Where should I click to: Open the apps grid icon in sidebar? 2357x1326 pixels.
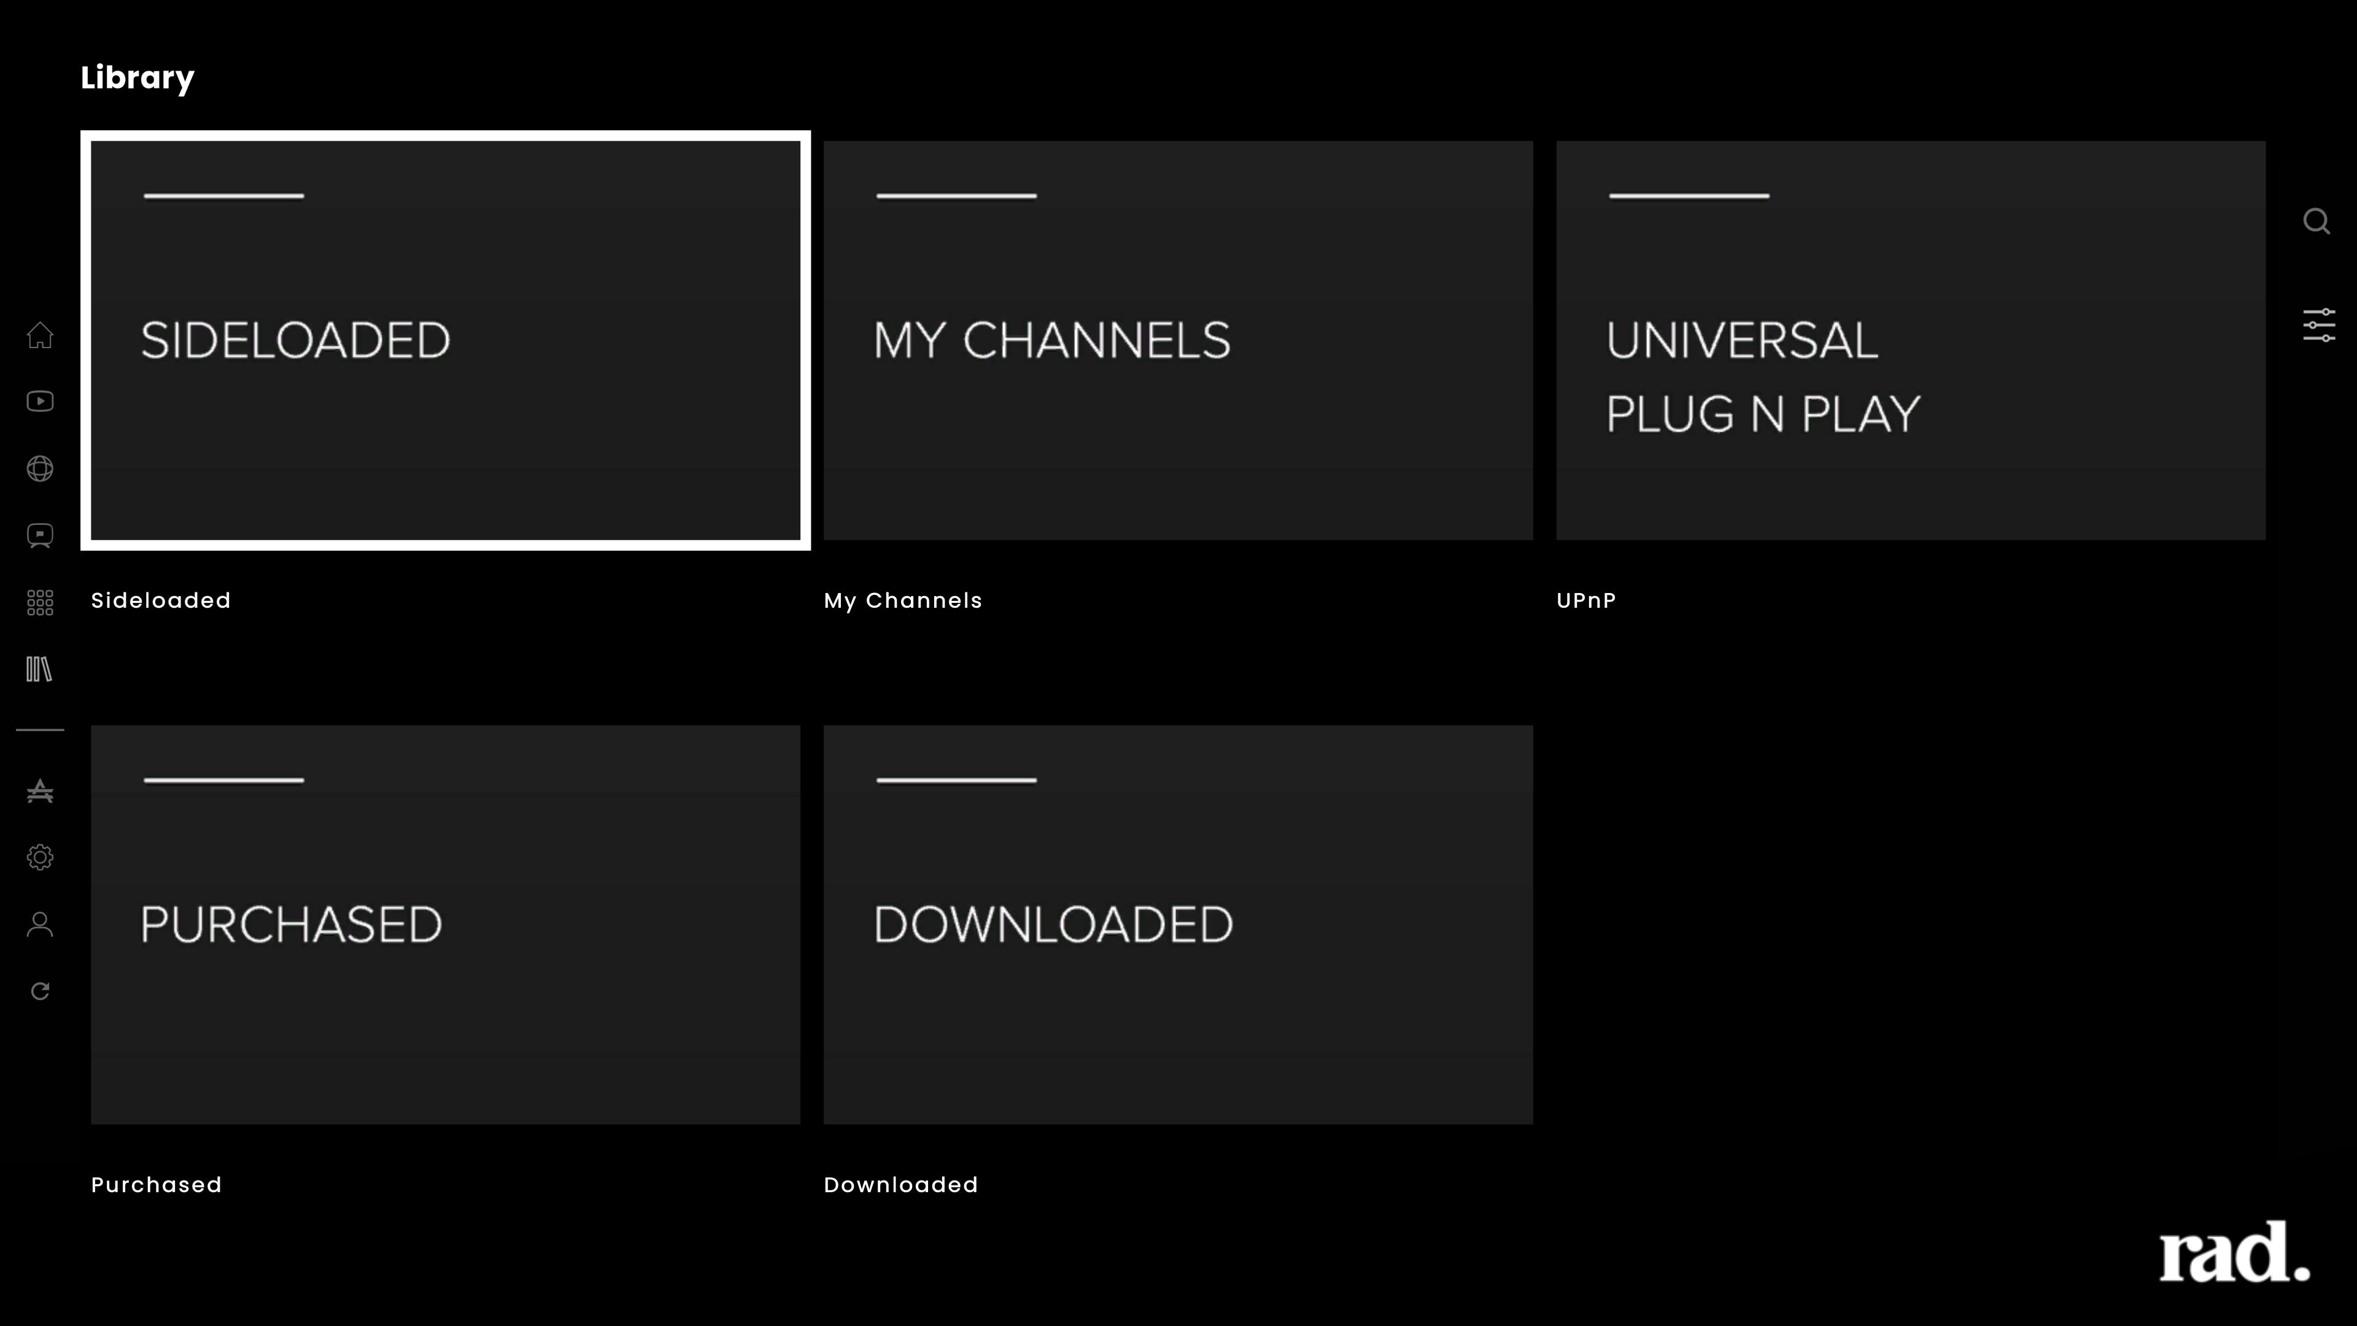[39, 602]
